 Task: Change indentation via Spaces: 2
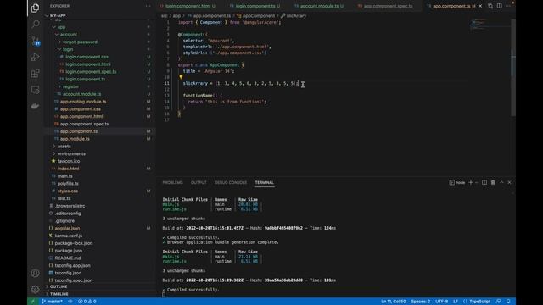point(421,302)
